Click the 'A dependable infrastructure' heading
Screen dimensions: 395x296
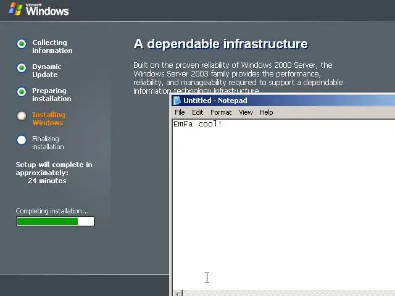click(x=221, y=44)
